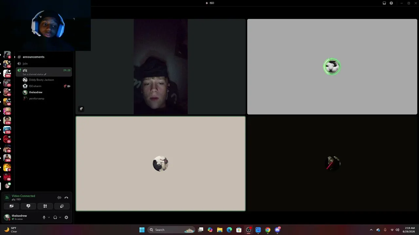Open server with 3 unread badge
This screenshot has height=235, width=419.
click(7, 55)
